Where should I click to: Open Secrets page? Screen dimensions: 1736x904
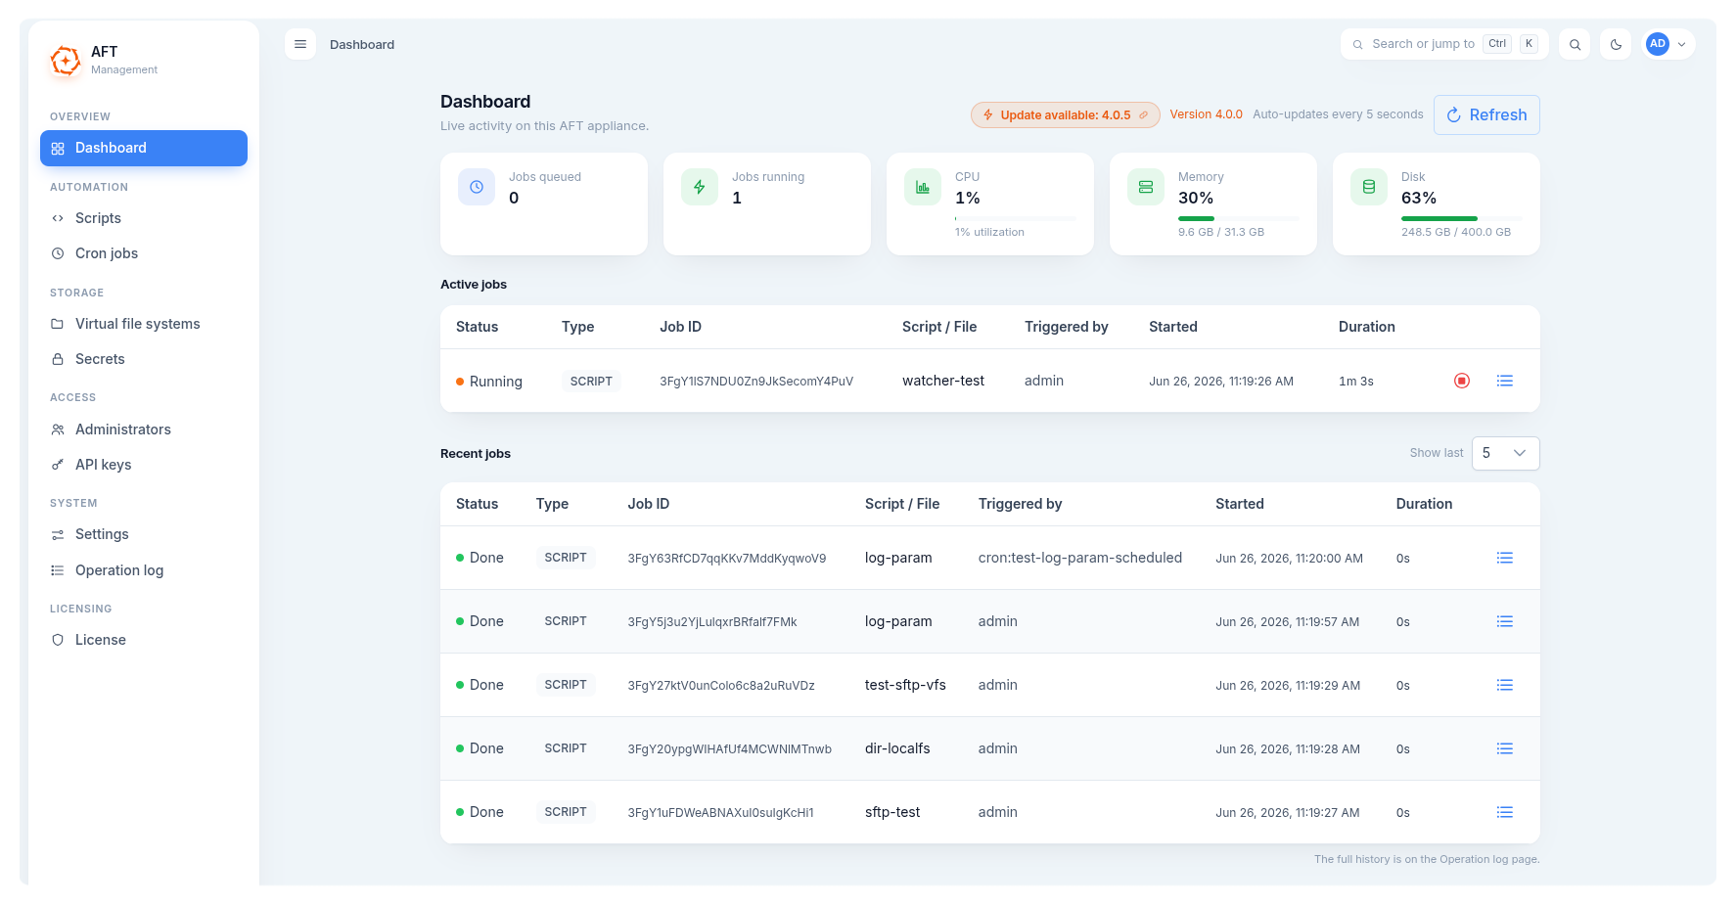144,359
